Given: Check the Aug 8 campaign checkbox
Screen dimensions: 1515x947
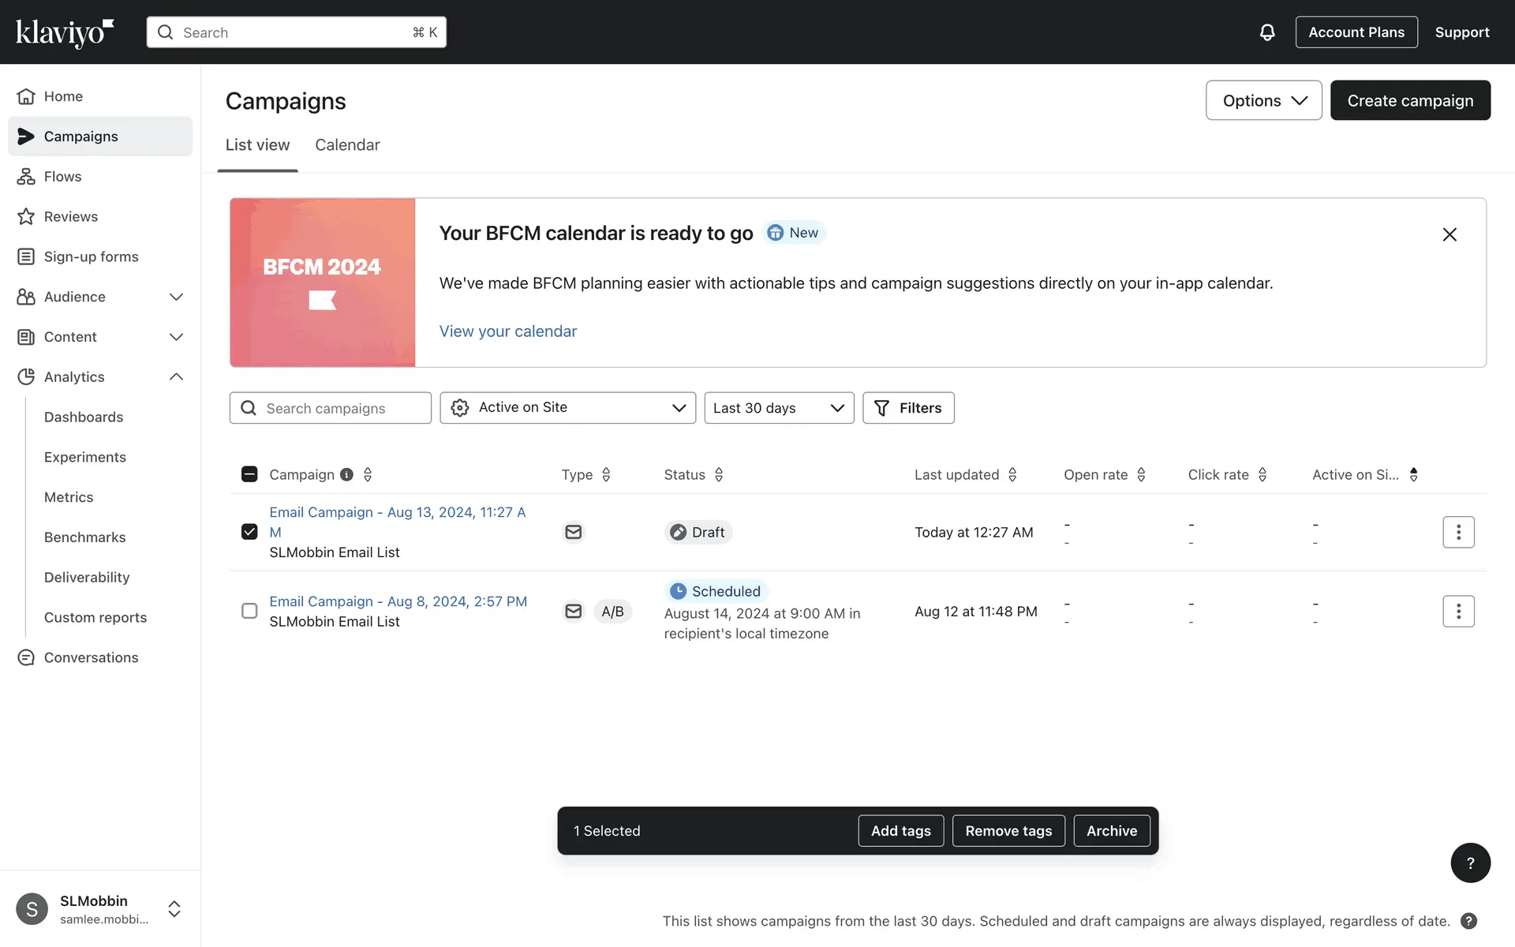Looking at the screenshot, I should (x=249, y=612).
